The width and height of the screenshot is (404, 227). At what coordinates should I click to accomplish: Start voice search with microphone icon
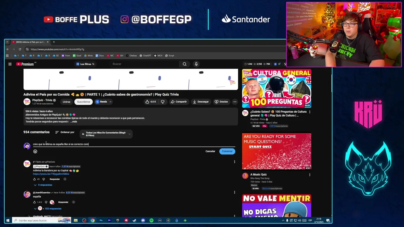click(x=196, y=64)
